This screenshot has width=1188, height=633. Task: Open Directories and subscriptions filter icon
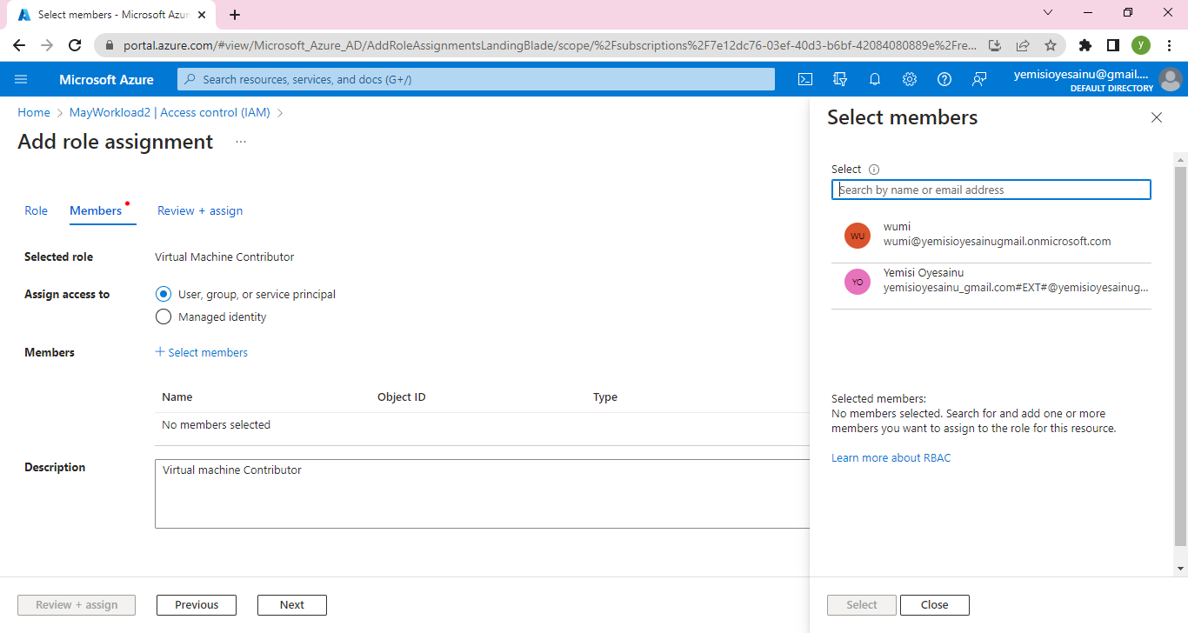(840, 79)
